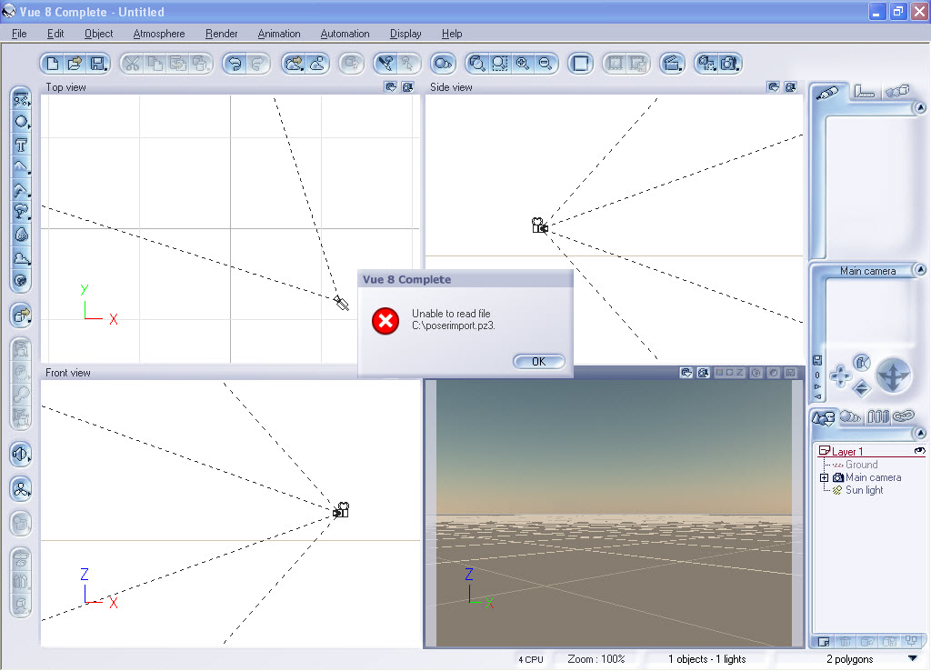The height and width of the screenshot is (671, 931).
Task: Select the Rock tool in left toolbar
Action: click(x=21, y=235)
